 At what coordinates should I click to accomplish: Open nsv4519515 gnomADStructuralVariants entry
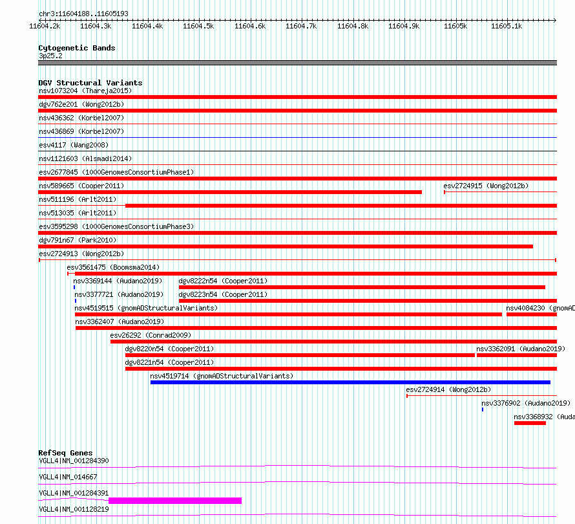(x=146, y=308)
